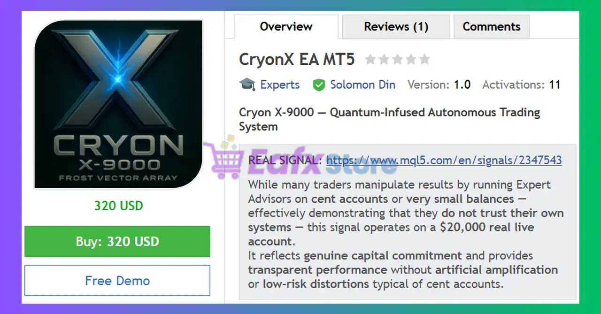Click the Cryon X-9000 product logo image
The width and height of the screenshot is (601, 314).
[118, 104]
